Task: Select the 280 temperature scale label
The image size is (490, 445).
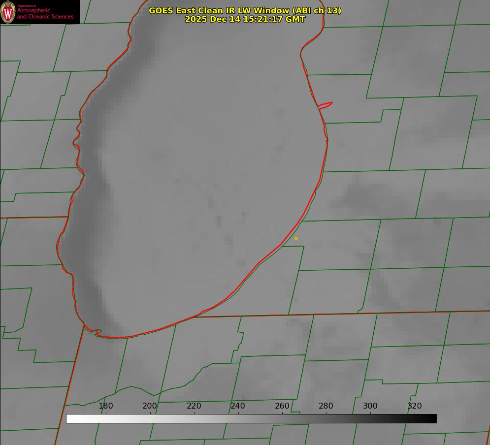Action: 326,406
